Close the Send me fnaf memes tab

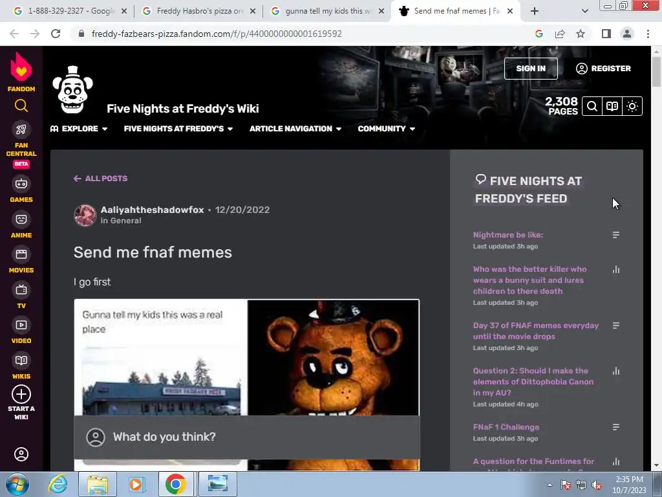(510, 11)
